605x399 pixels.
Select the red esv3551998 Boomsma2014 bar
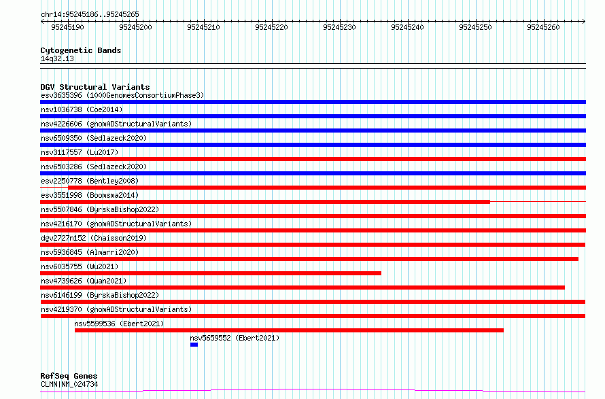coord(265,202)
